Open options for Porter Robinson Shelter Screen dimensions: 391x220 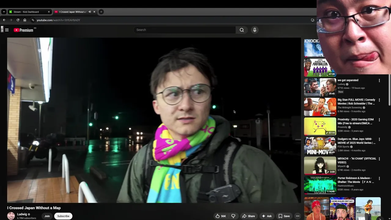tap(379, 178)
